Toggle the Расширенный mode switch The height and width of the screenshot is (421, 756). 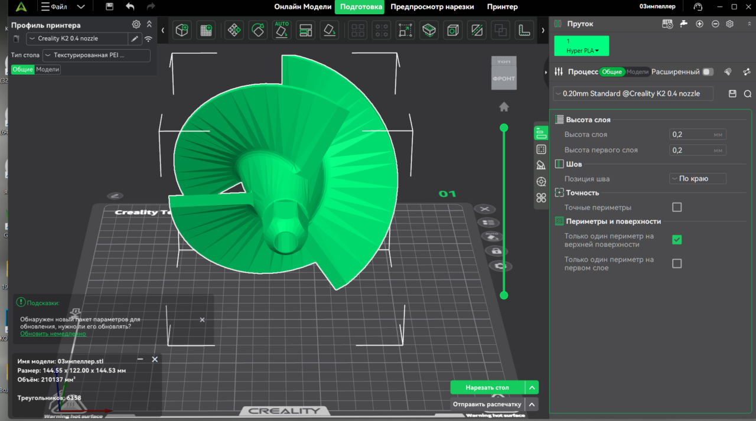707,72
